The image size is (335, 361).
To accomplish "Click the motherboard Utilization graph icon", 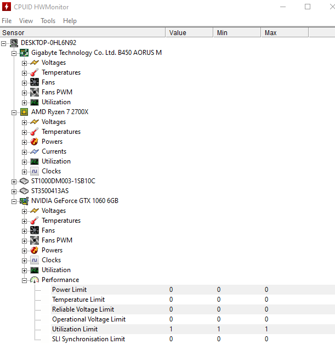I will tap(35, 102).
